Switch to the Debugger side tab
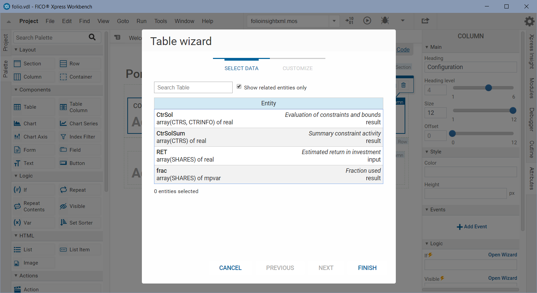The height and width of the screenshot is (293, 537). [532, 120]
